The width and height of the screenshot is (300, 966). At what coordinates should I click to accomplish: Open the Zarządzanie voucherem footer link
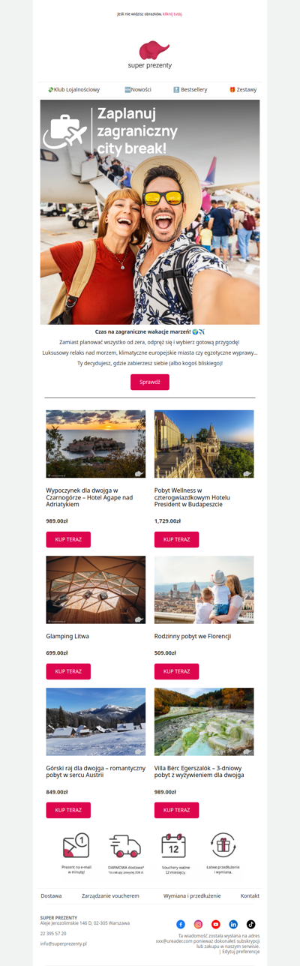click(110, 895)
